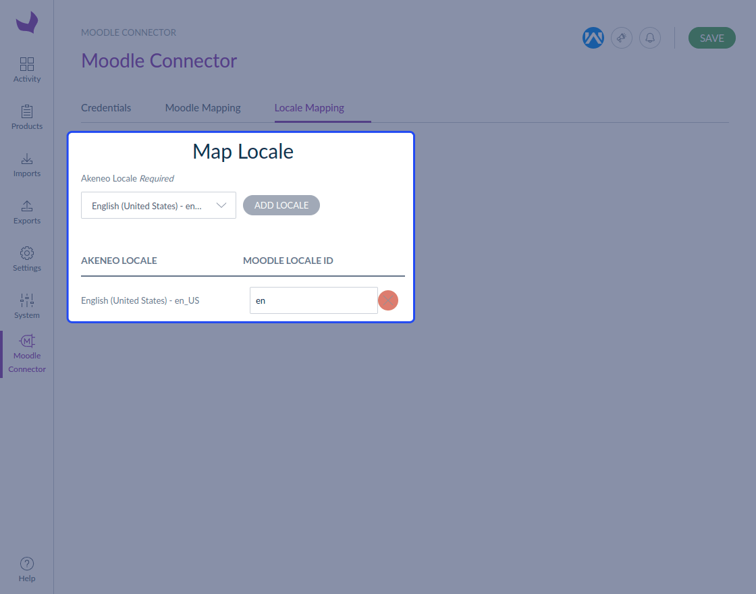Open announcements megaphone icon
This screenshot has height=594, width=756.
pyautogui.click(x=622, y=38)
